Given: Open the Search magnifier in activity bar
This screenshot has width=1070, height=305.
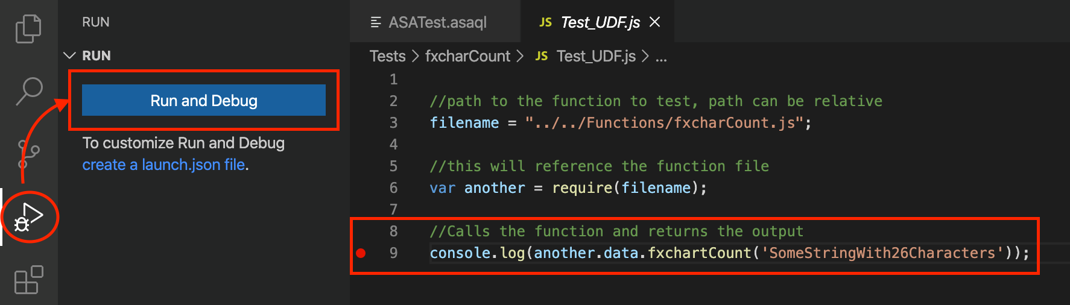Looking at the screenshot, I should point(28,91).
